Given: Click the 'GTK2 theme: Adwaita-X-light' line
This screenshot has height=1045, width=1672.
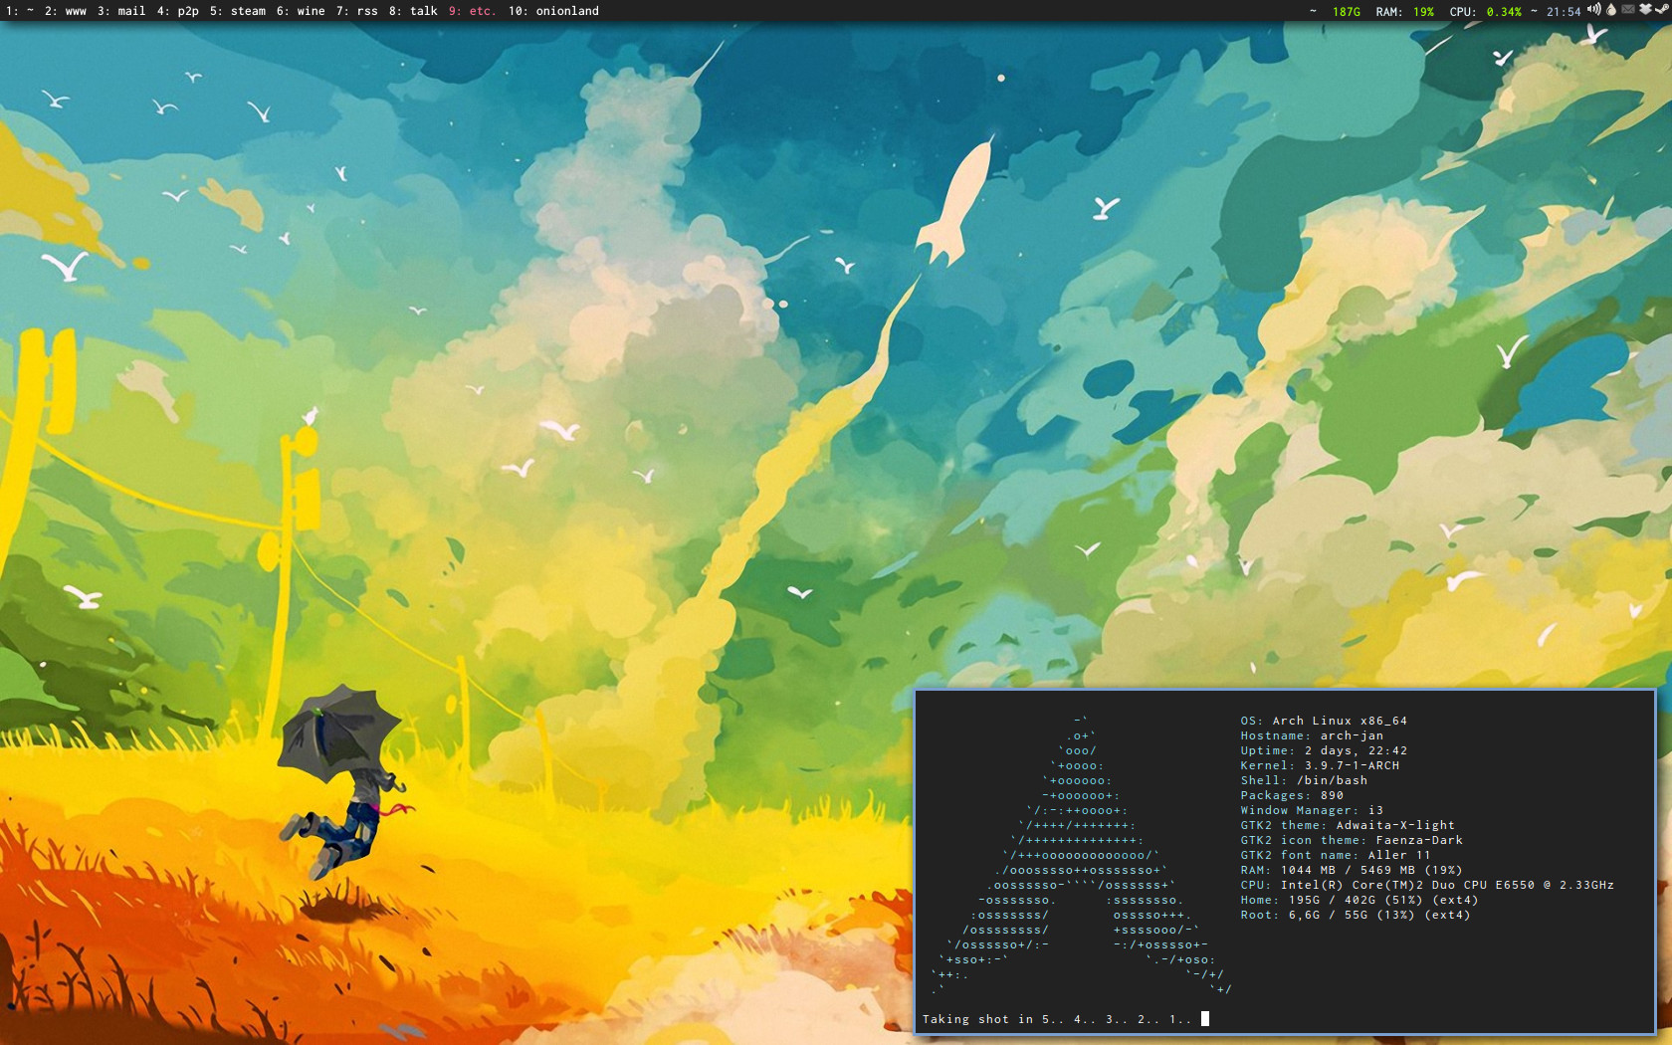Looking at the screenshot, I should [1348, 825].
